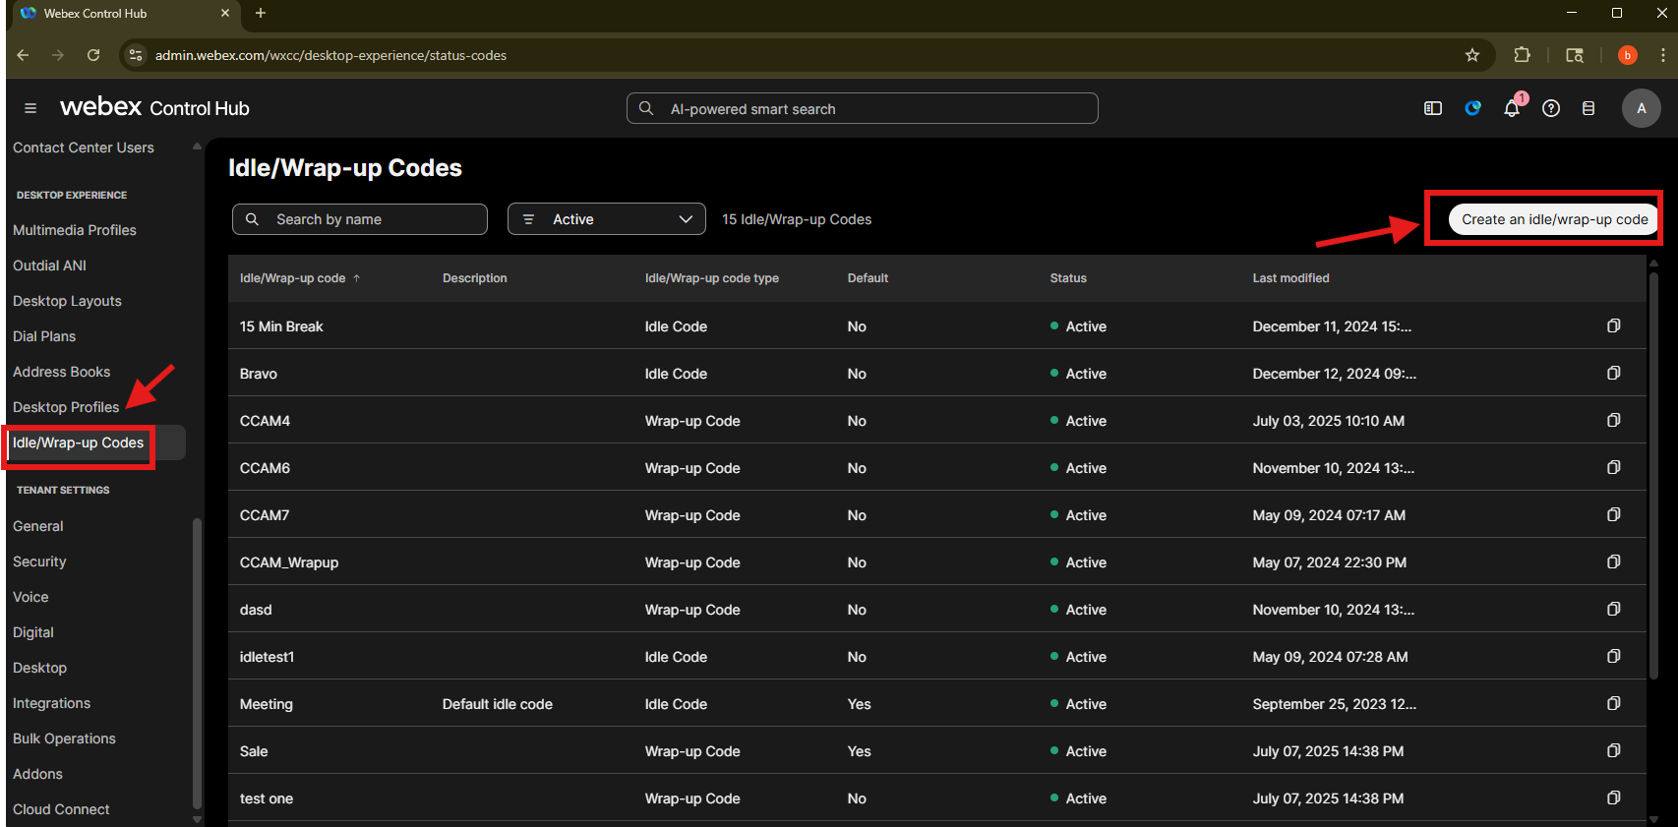Open Cloud Connect in the sidebar
Viewport: 1678px width, 827px height.
point(61,809)
